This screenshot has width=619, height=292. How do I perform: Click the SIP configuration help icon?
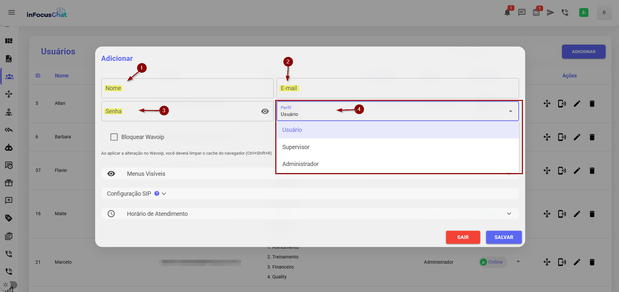(x=157, y=193)
